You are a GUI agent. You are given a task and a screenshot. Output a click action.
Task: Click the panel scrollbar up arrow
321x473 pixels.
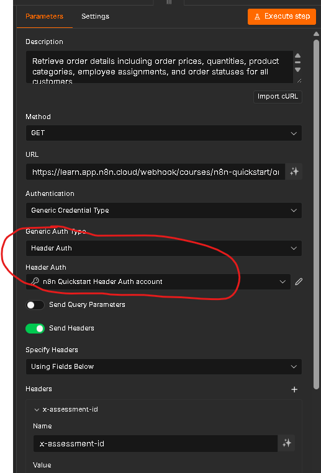point(316,34)
